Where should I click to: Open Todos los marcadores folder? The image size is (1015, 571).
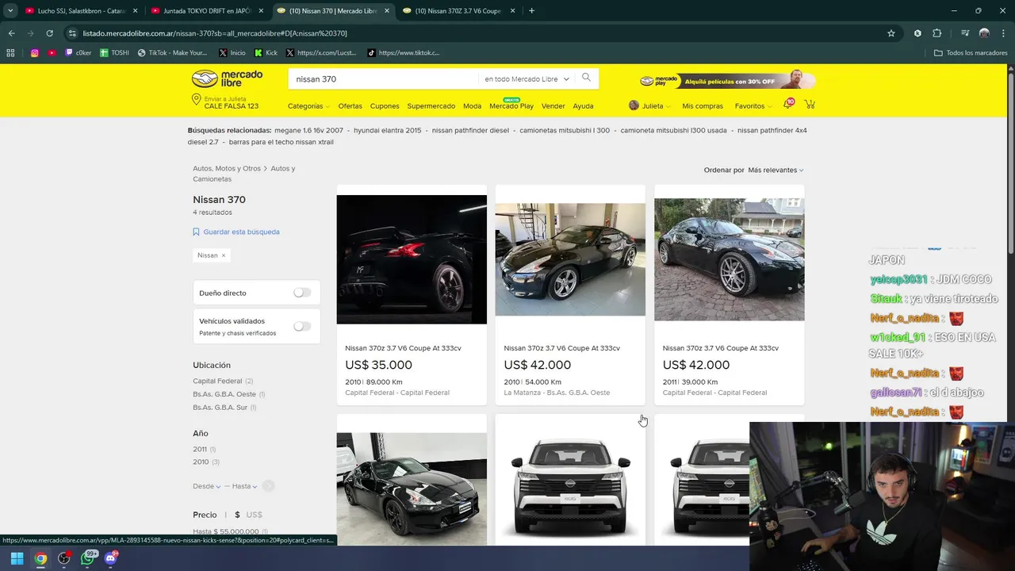971,53
